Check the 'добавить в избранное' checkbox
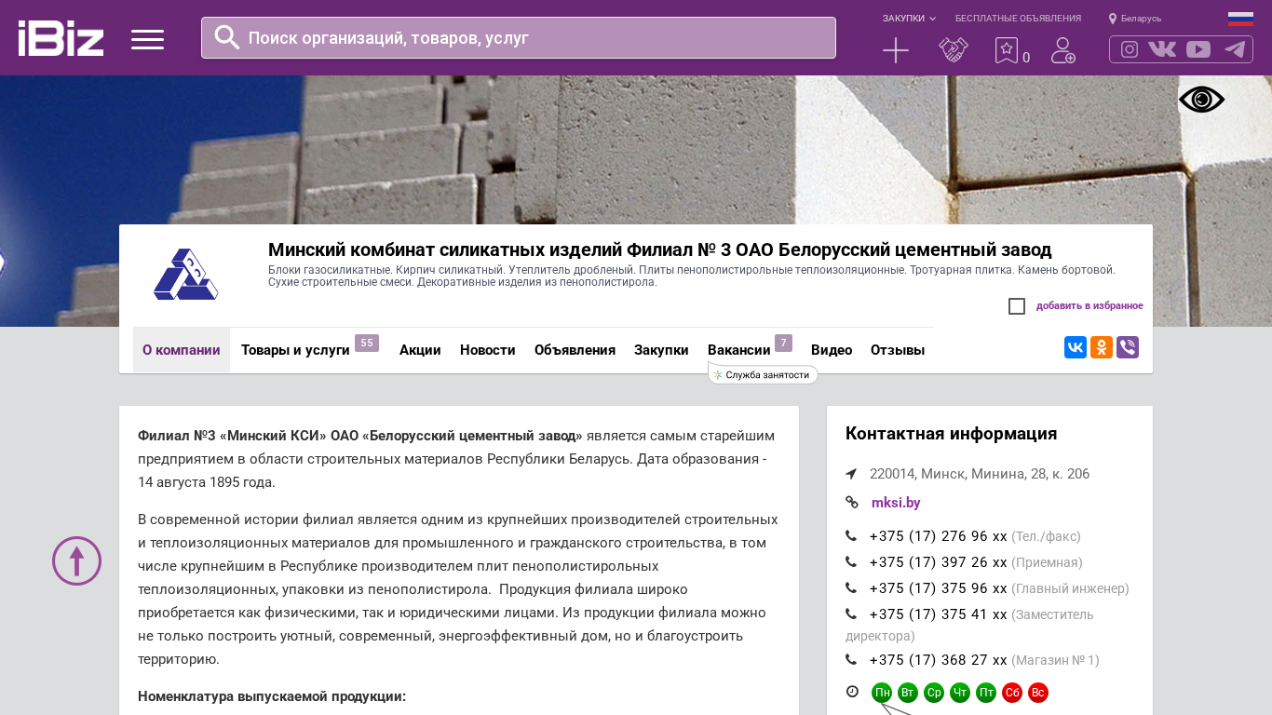This screenshot has height=715, width=1272. pos(1017,306)
